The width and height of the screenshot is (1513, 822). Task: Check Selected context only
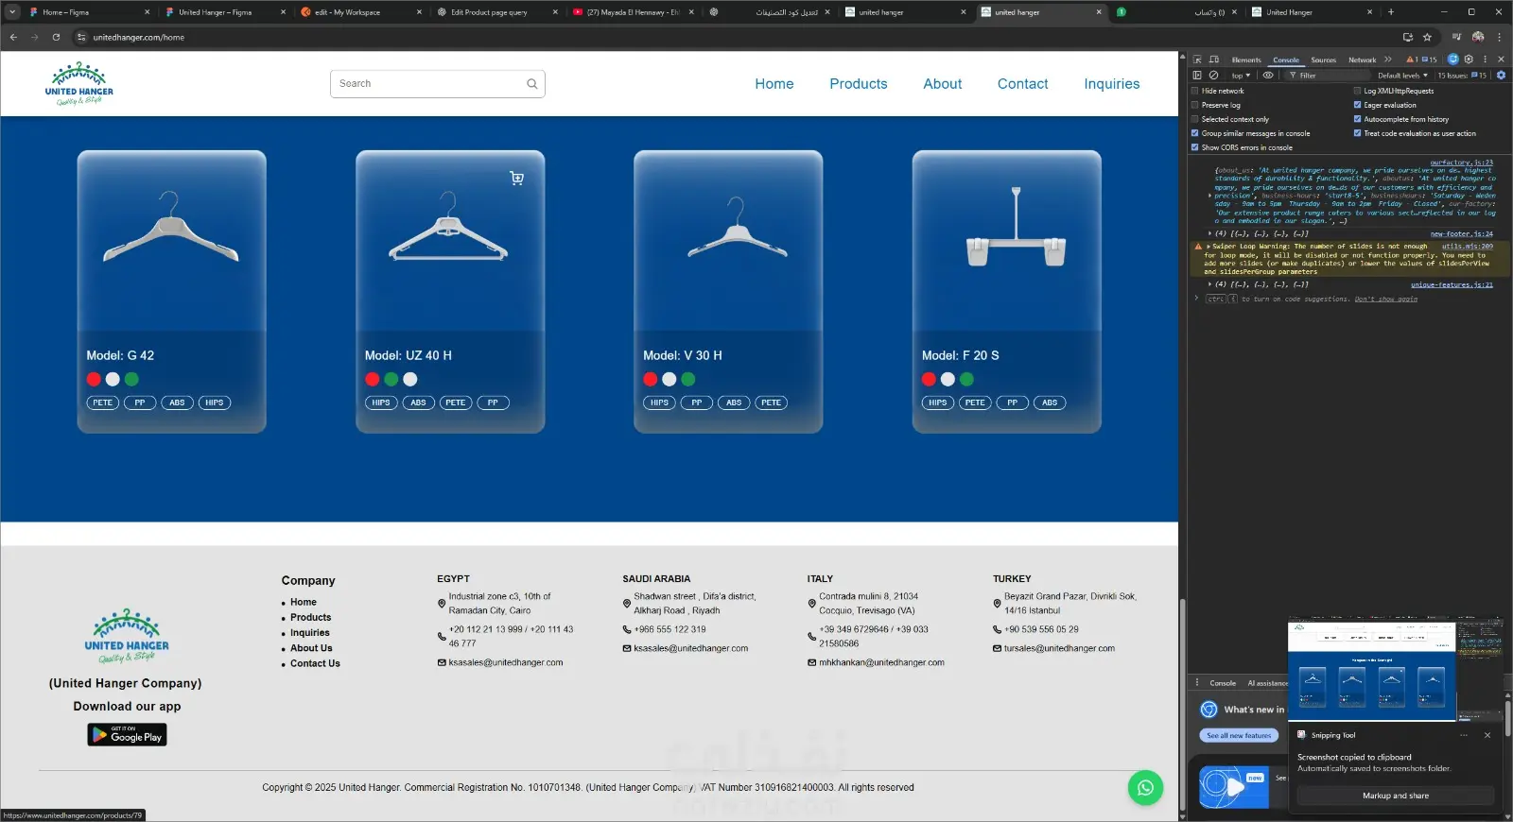(1195, 119)
